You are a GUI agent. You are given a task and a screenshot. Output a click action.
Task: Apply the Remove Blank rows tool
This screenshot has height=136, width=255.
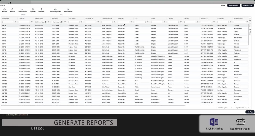click(68, 10)
